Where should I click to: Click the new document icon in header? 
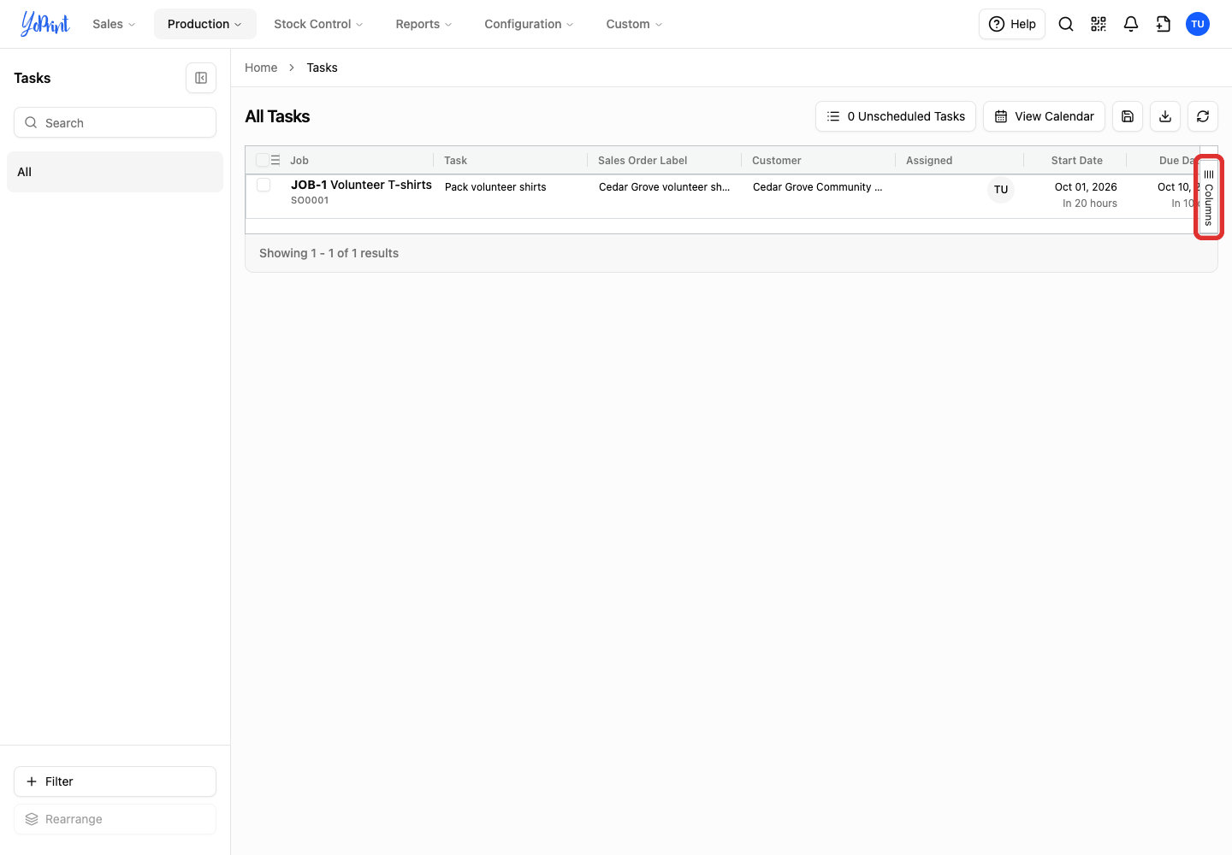click(x=1164, y=24)
